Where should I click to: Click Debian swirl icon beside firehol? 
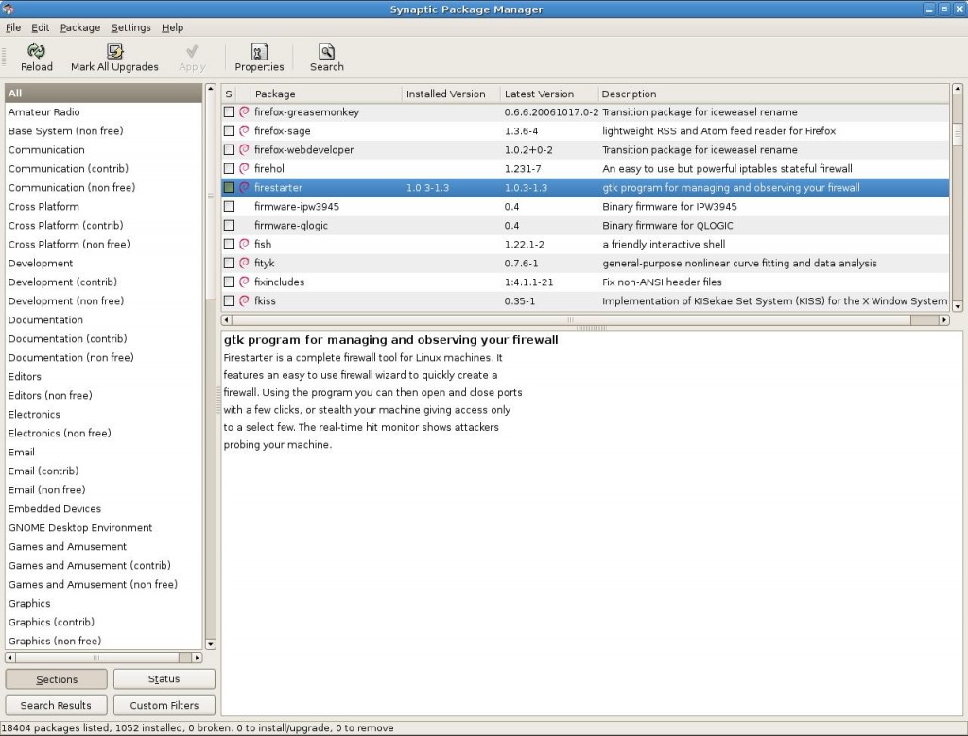point(245,168)
